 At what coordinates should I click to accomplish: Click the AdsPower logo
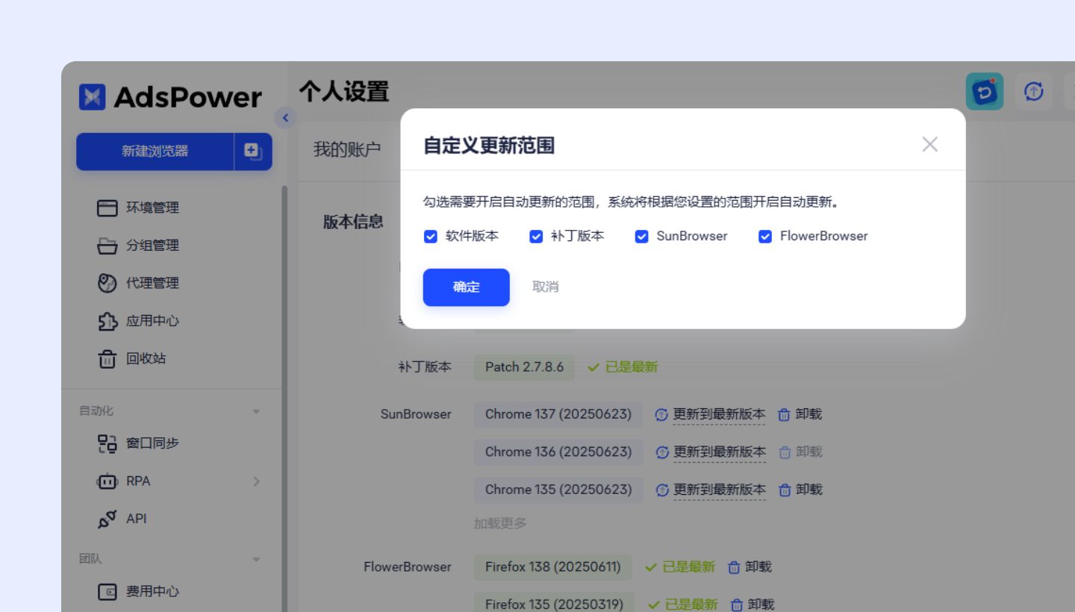click(171, 97)
